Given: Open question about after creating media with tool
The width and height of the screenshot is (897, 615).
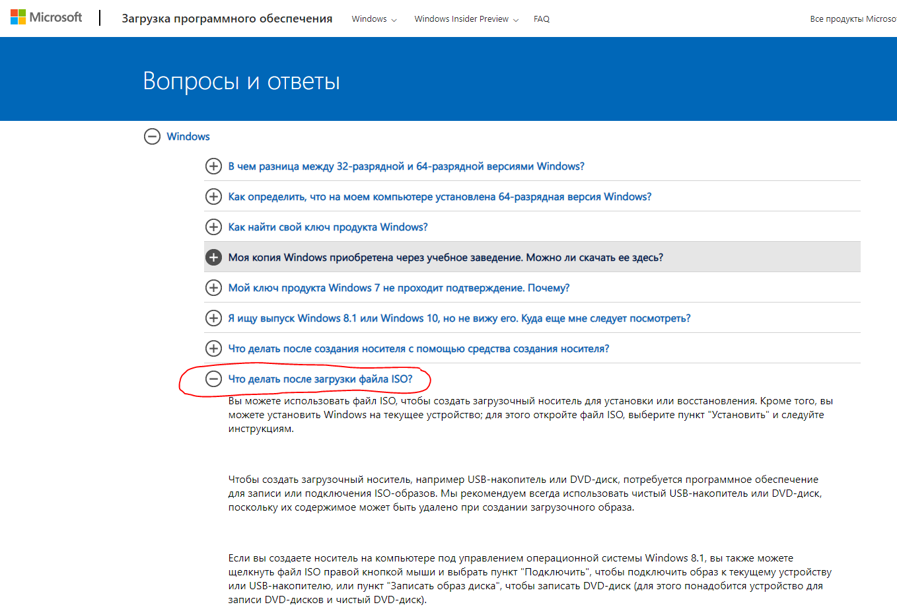Looking at the screenshot, I should coord(419,349).
